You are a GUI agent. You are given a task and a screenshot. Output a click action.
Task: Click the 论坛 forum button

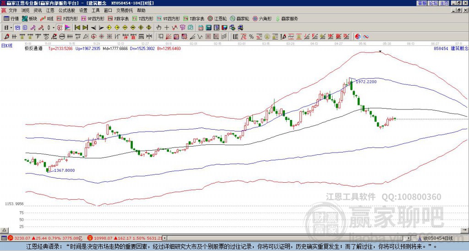point(433,3)
